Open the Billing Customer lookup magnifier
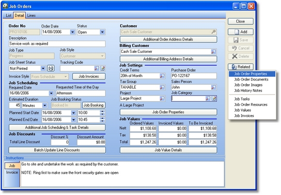This screenshot has height=195, width=281. coord(214,52)
